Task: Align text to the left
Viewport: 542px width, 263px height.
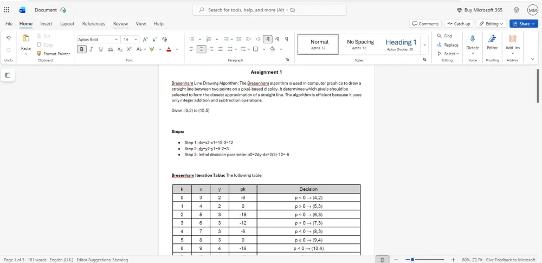Action: tap(192, 49)
